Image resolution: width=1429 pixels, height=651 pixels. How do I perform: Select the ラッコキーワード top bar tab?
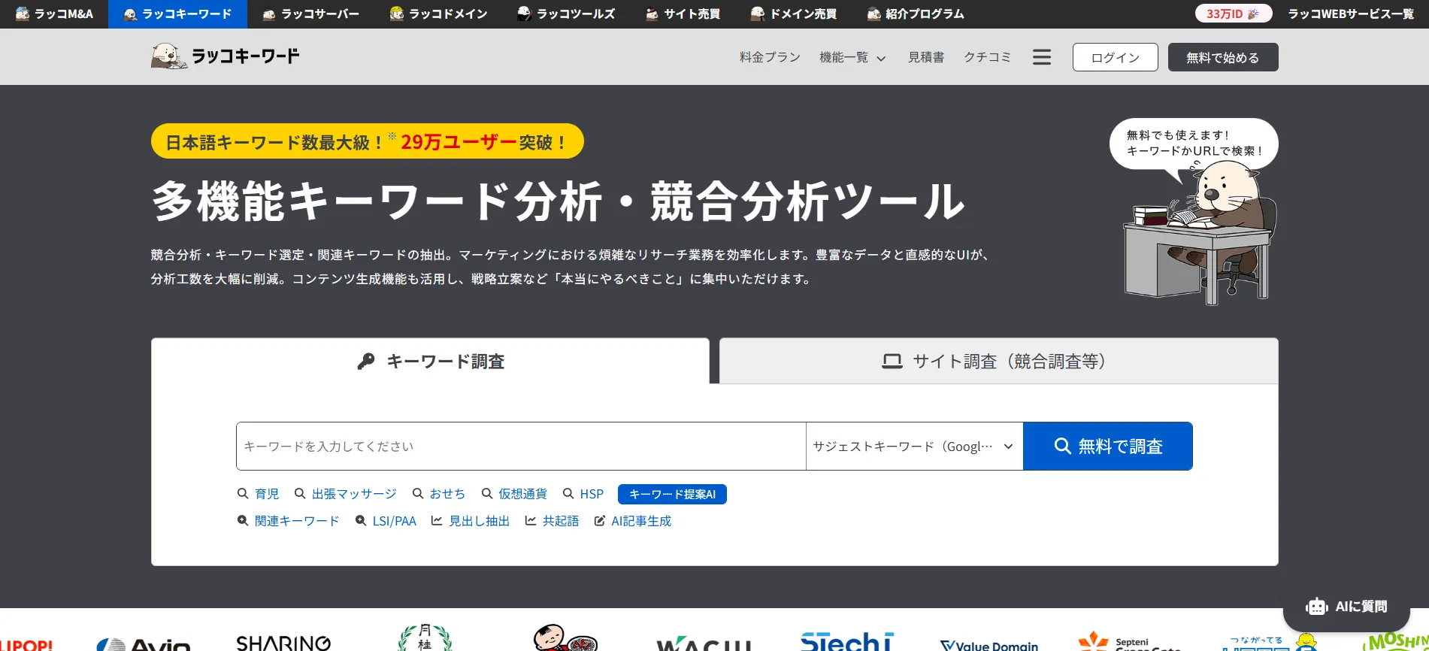(x=177, y=14)
